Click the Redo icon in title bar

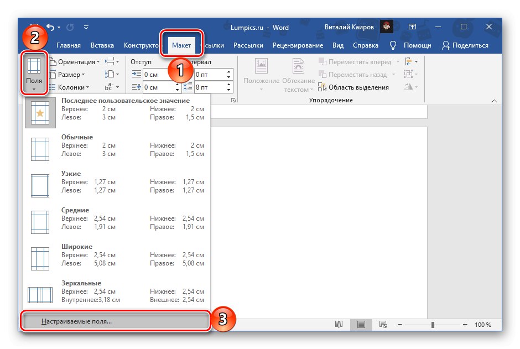click(x=70, y=27)
